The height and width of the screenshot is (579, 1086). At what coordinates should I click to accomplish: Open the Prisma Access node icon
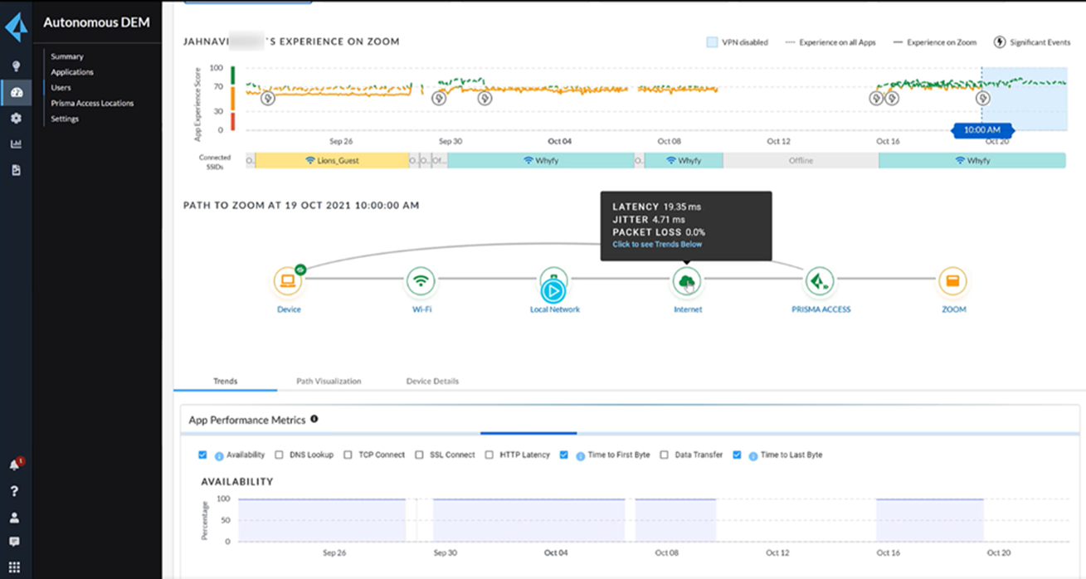point(820,282)
